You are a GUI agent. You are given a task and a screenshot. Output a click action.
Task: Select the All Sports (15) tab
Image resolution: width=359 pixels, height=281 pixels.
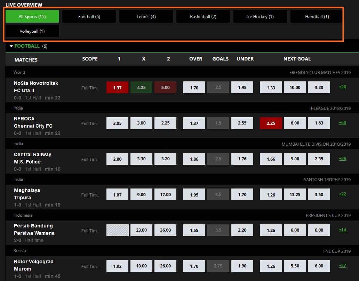click(32, 16)
